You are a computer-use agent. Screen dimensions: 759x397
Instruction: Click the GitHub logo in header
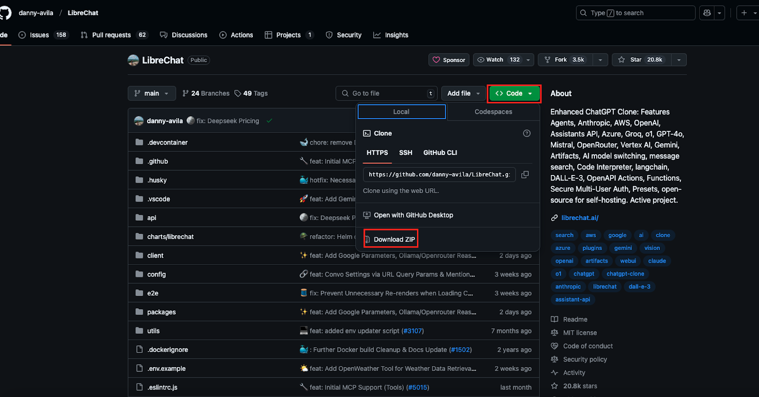5,13
